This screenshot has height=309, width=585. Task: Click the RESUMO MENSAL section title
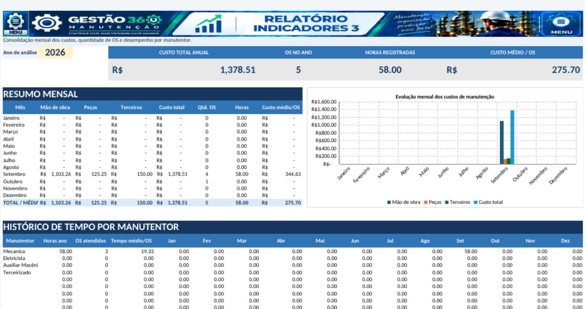pyautogui.click(x=40, y=94)
